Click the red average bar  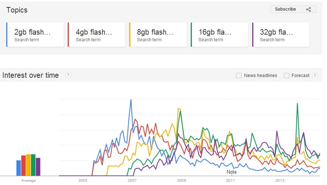pyautogui.click(x=24, y=165)
